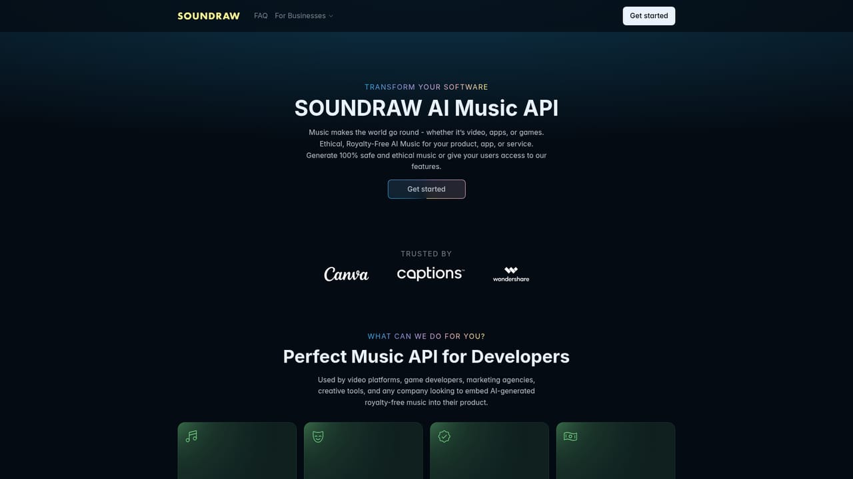Click the music note icon card
Screen dimensions: 853x479
point(237,450)
